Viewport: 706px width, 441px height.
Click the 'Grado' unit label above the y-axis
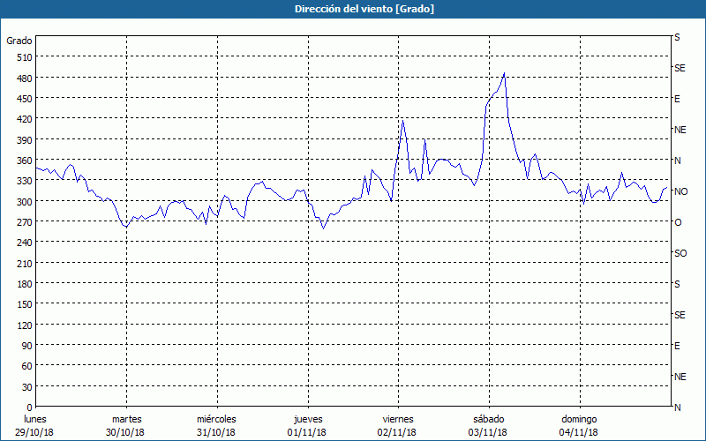coord(19,41)
